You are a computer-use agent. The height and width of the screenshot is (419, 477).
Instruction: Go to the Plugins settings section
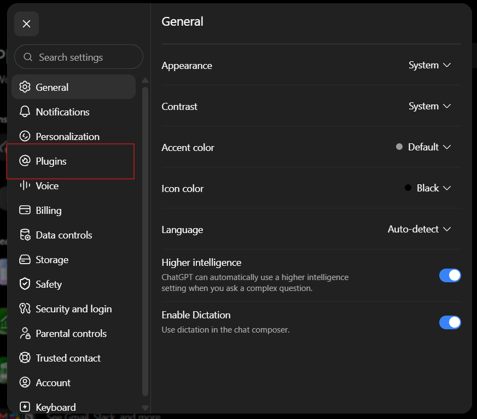tap(74, 161)
